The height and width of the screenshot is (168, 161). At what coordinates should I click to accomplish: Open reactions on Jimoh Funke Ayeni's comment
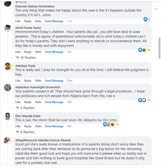(x=144, y=50)
